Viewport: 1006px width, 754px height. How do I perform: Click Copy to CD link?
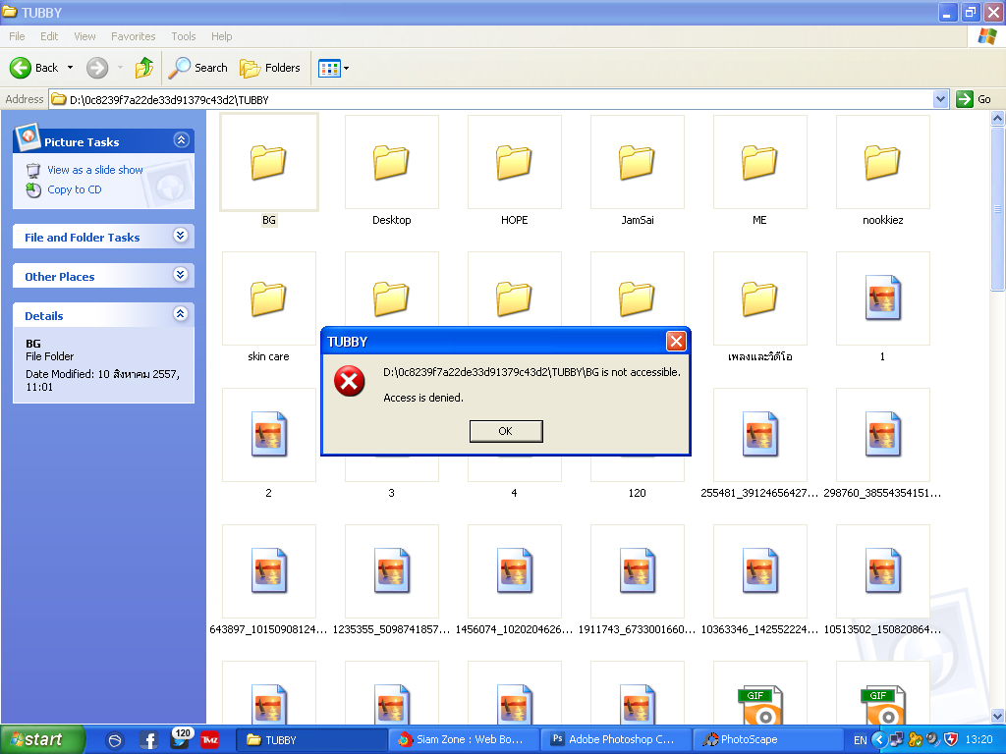(x=75, y=189)
